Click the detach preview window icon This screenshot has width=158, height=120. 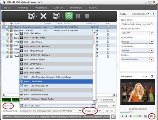click(x=152, y=76)
